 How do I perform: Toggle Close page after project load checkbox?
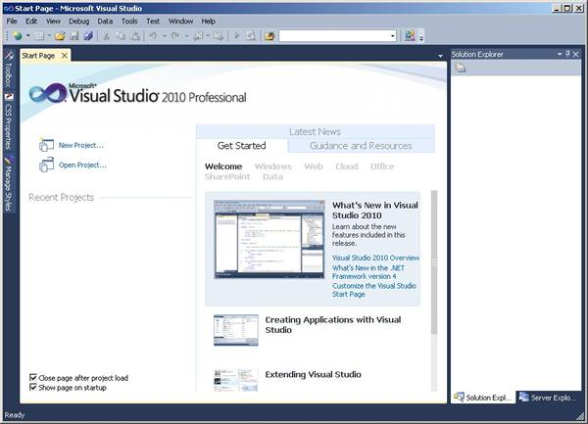tap(33, 378)
